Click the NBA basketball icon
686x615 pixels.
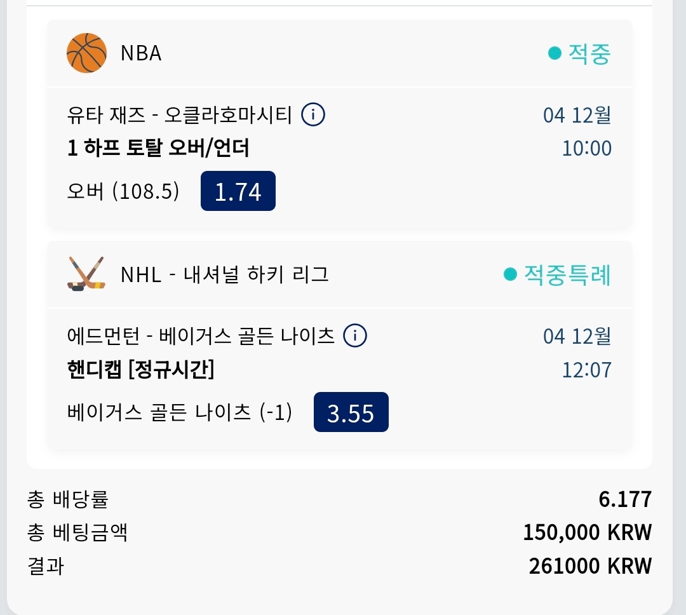pyautogui.click(x=86, y=53)
